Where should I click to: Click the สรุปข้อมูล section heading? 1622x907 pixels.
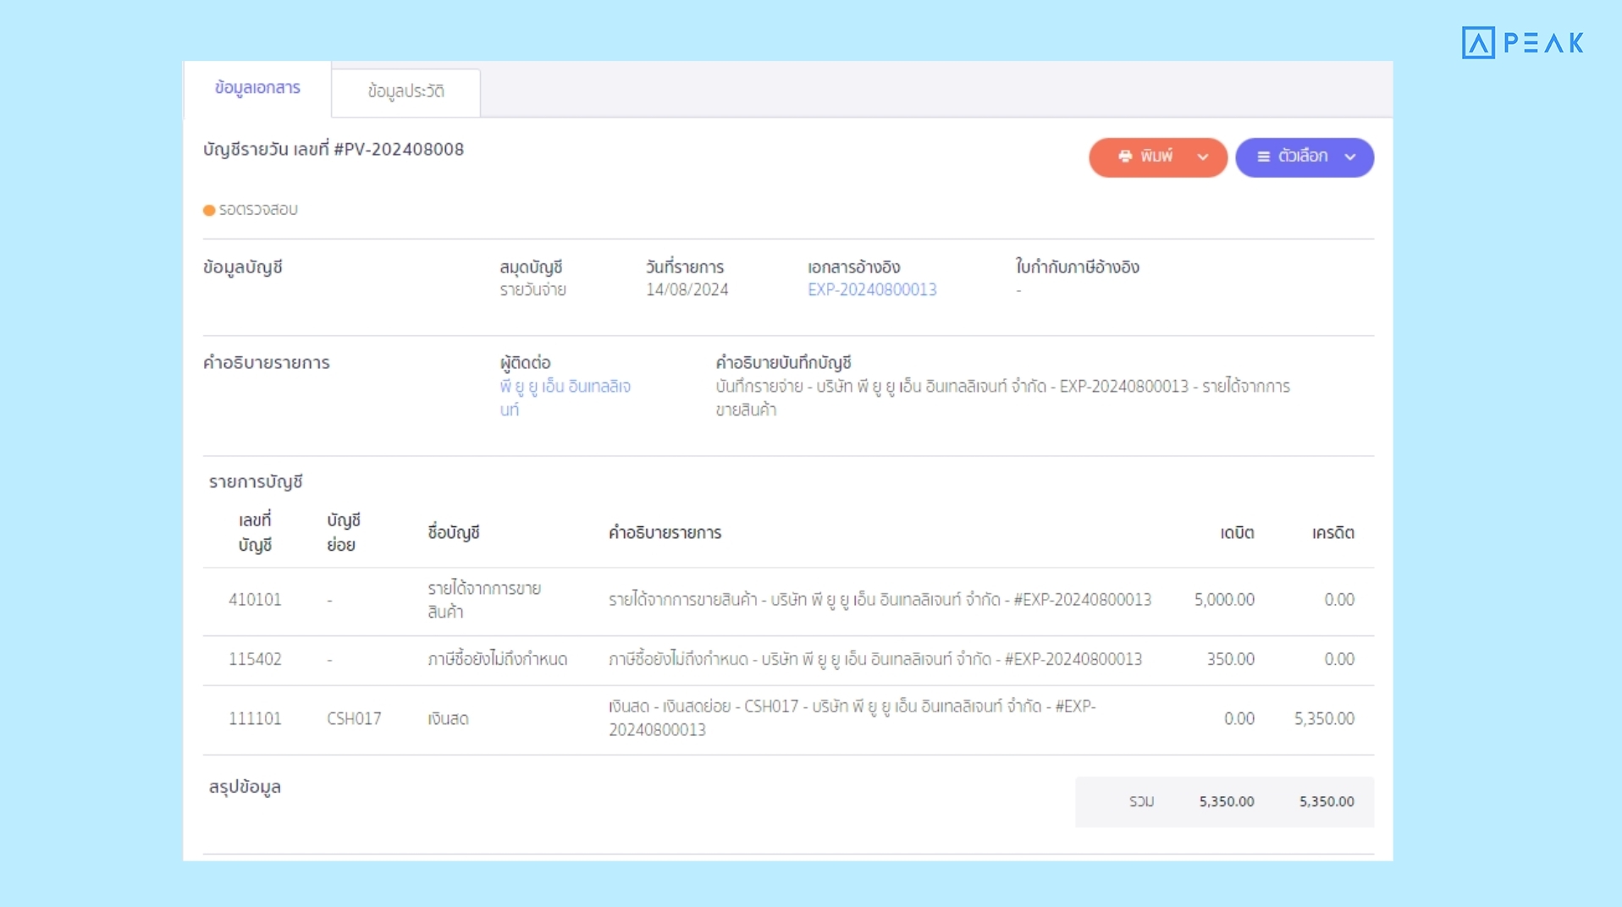click(245, 787)
